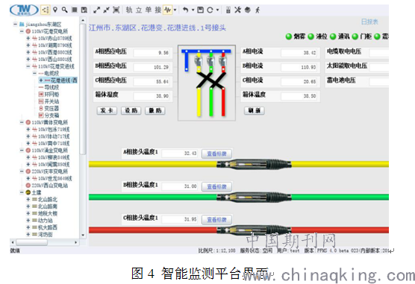Image resolution: width=415 pixels, height=284 pixels.
Task: Click the tree panel horizontal scrollbar
Action: point(46,242)
